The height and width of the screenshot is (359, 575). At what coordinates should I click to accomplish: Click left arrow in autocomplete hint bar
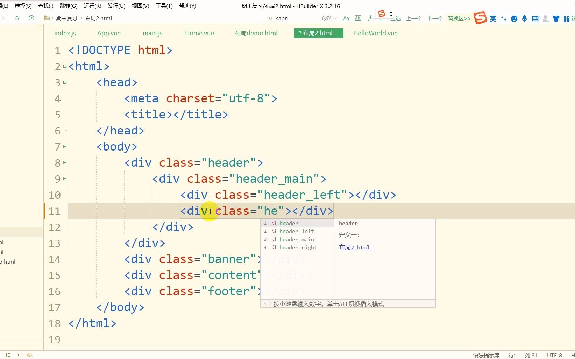point(265,303)
